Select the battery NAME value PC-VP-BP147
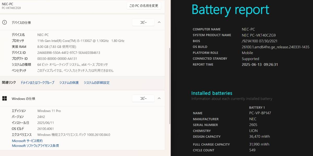The image size is (313, 156). (x=260, y=113)
